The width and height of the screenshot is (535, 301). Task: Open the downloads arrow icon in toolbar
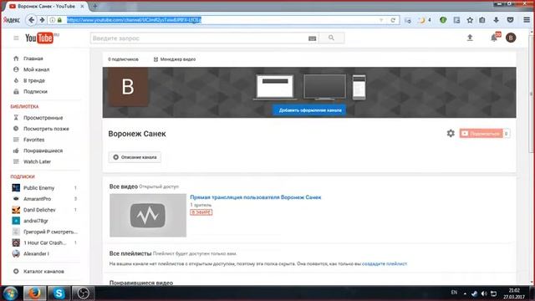click(496, 20)
